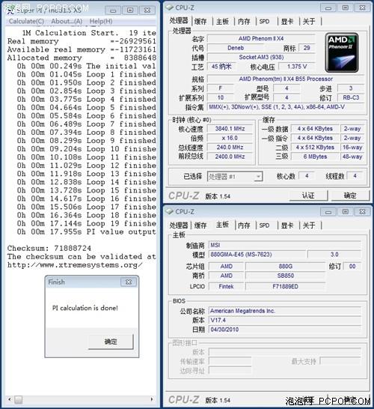
Task: Click the 880GMA-E45 (MS-7623) model field
Action: click(257, 255)
